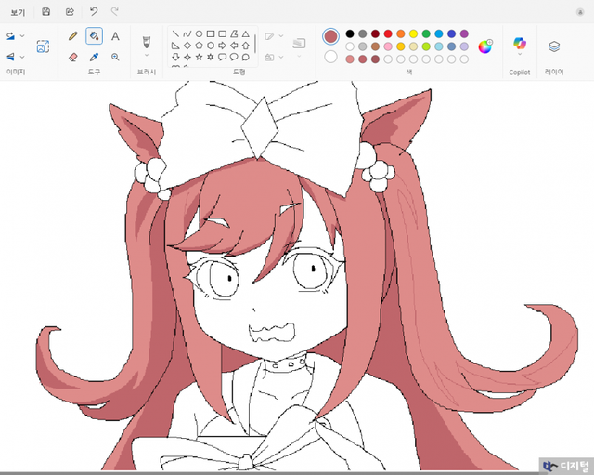Expand the Copilot dropdown chevron
Image resolution: width=594 pixels, height=475 pixels.
point(520,55)
